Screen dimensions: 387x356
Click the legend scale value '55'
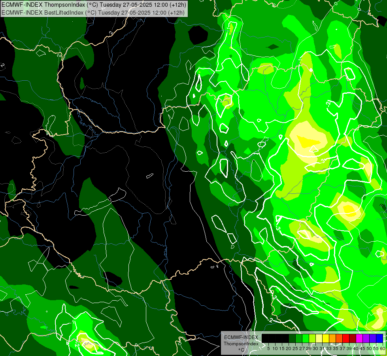pos(376,348)
